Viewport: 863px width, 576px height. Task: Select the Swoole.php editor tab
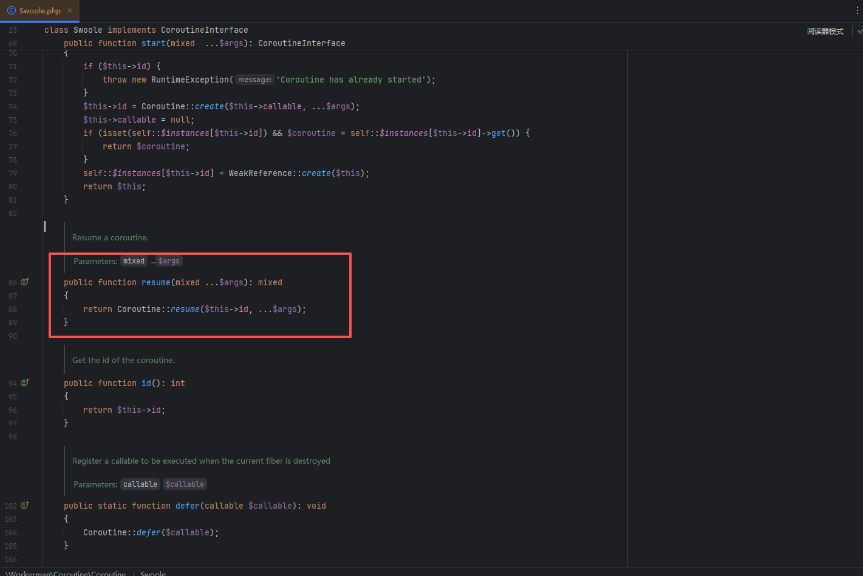click(x=39, y=11)
